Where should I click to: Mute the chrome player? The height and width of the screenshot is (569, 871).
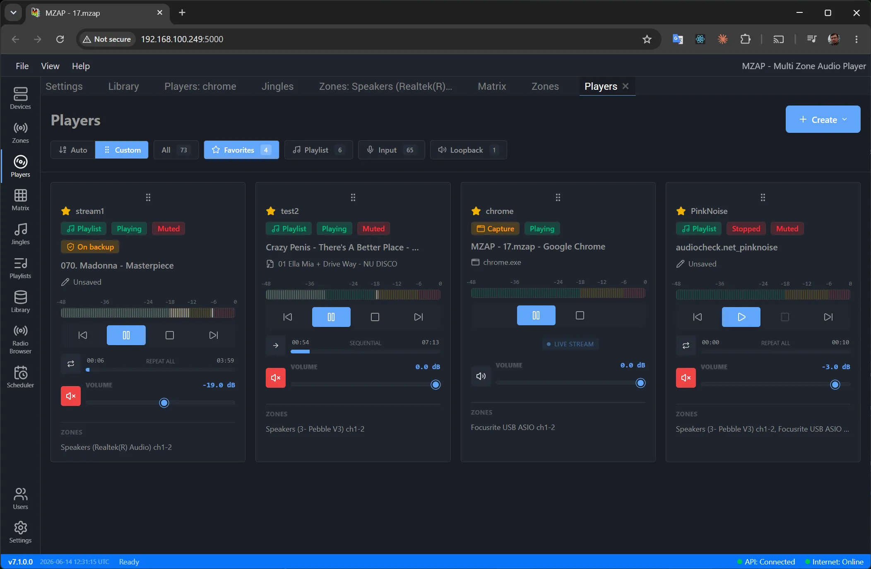tap(481, 376)
